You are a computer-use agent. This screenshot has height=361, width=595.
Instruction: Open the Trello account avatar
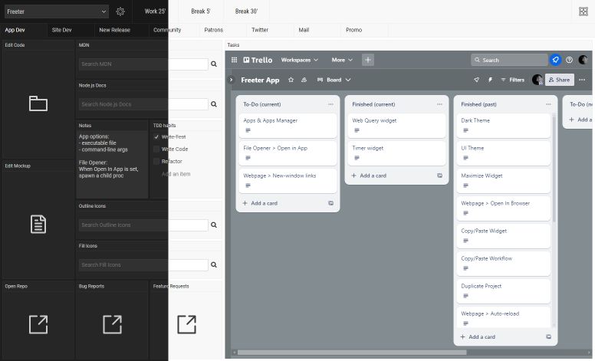583,60
